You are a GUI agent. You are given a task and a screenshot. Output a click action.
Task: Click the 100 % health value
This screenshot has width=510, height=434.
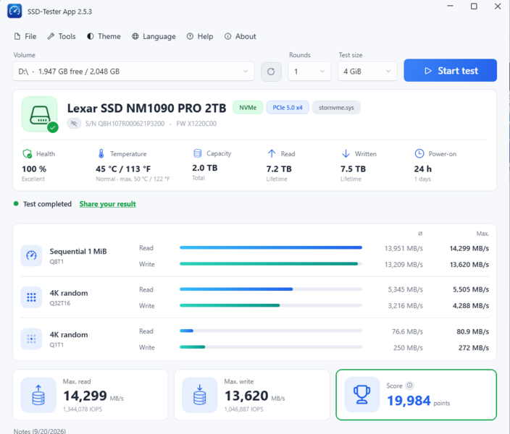34,169
